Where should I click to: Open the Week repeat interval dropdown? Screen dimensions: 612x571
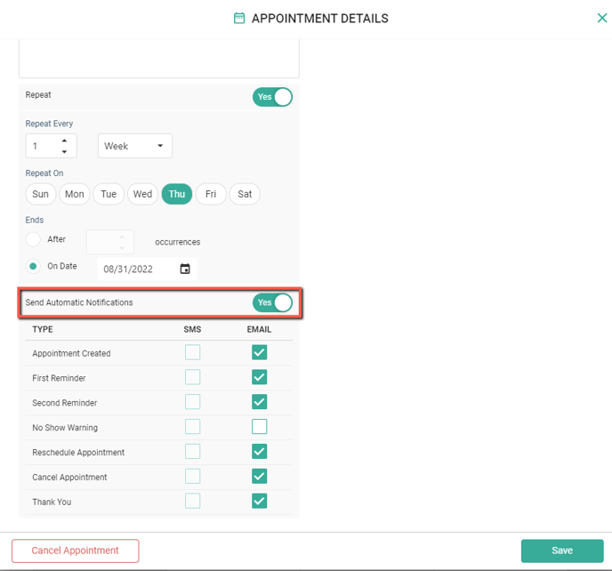click(x=134, y=146)
